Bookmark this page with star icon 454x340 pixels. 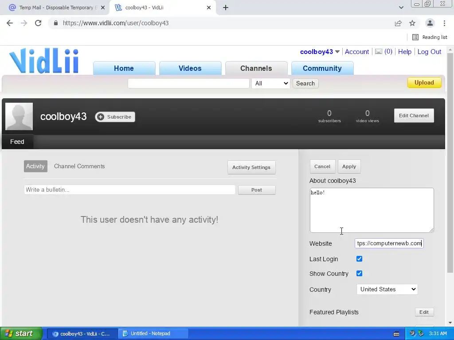pos(412,23)
